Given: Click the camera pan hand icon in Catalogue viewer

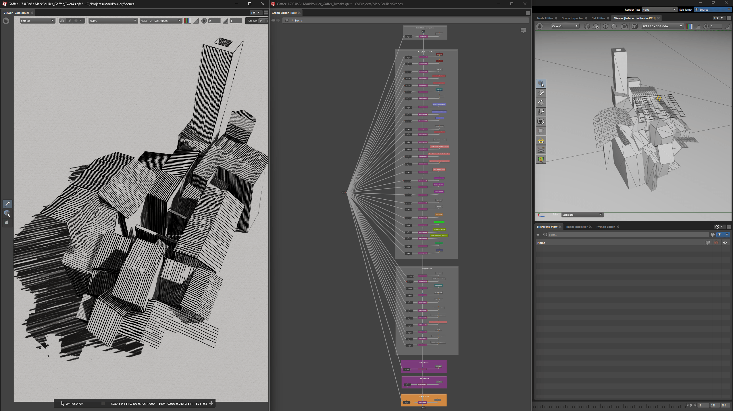Looking at the screenshot, I should coord(6,21).
